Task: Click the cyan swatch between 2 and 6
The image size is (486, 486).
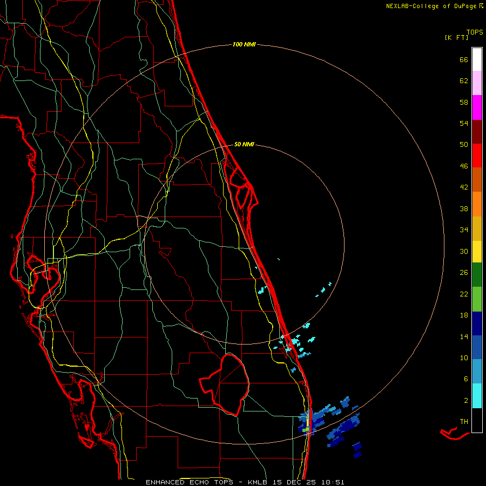Action: coord(477,396)
